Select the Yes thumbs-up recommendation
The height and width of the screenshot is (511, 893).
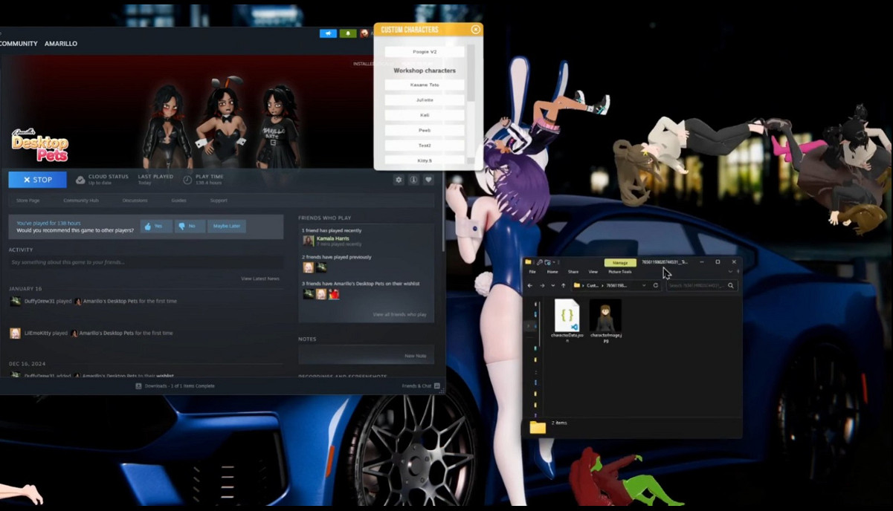(x=155, y=226)
